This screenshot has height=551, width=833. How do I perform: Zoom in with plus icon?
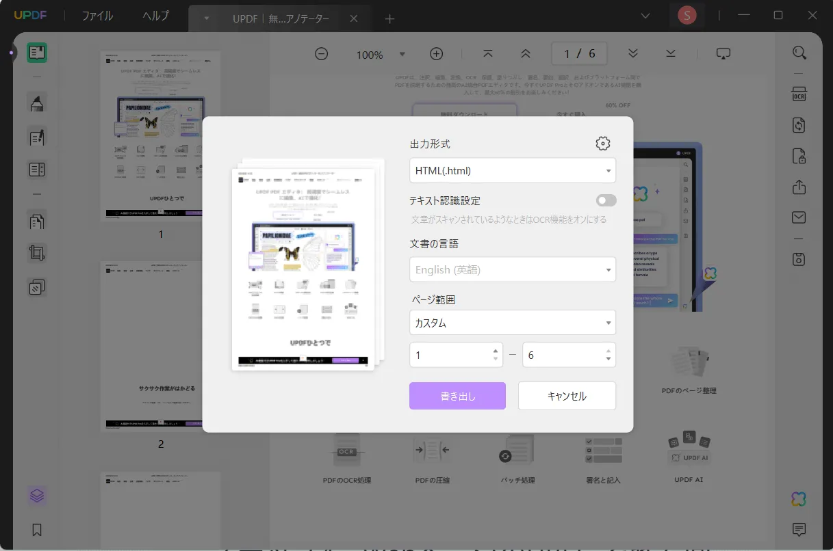[436, 54]
